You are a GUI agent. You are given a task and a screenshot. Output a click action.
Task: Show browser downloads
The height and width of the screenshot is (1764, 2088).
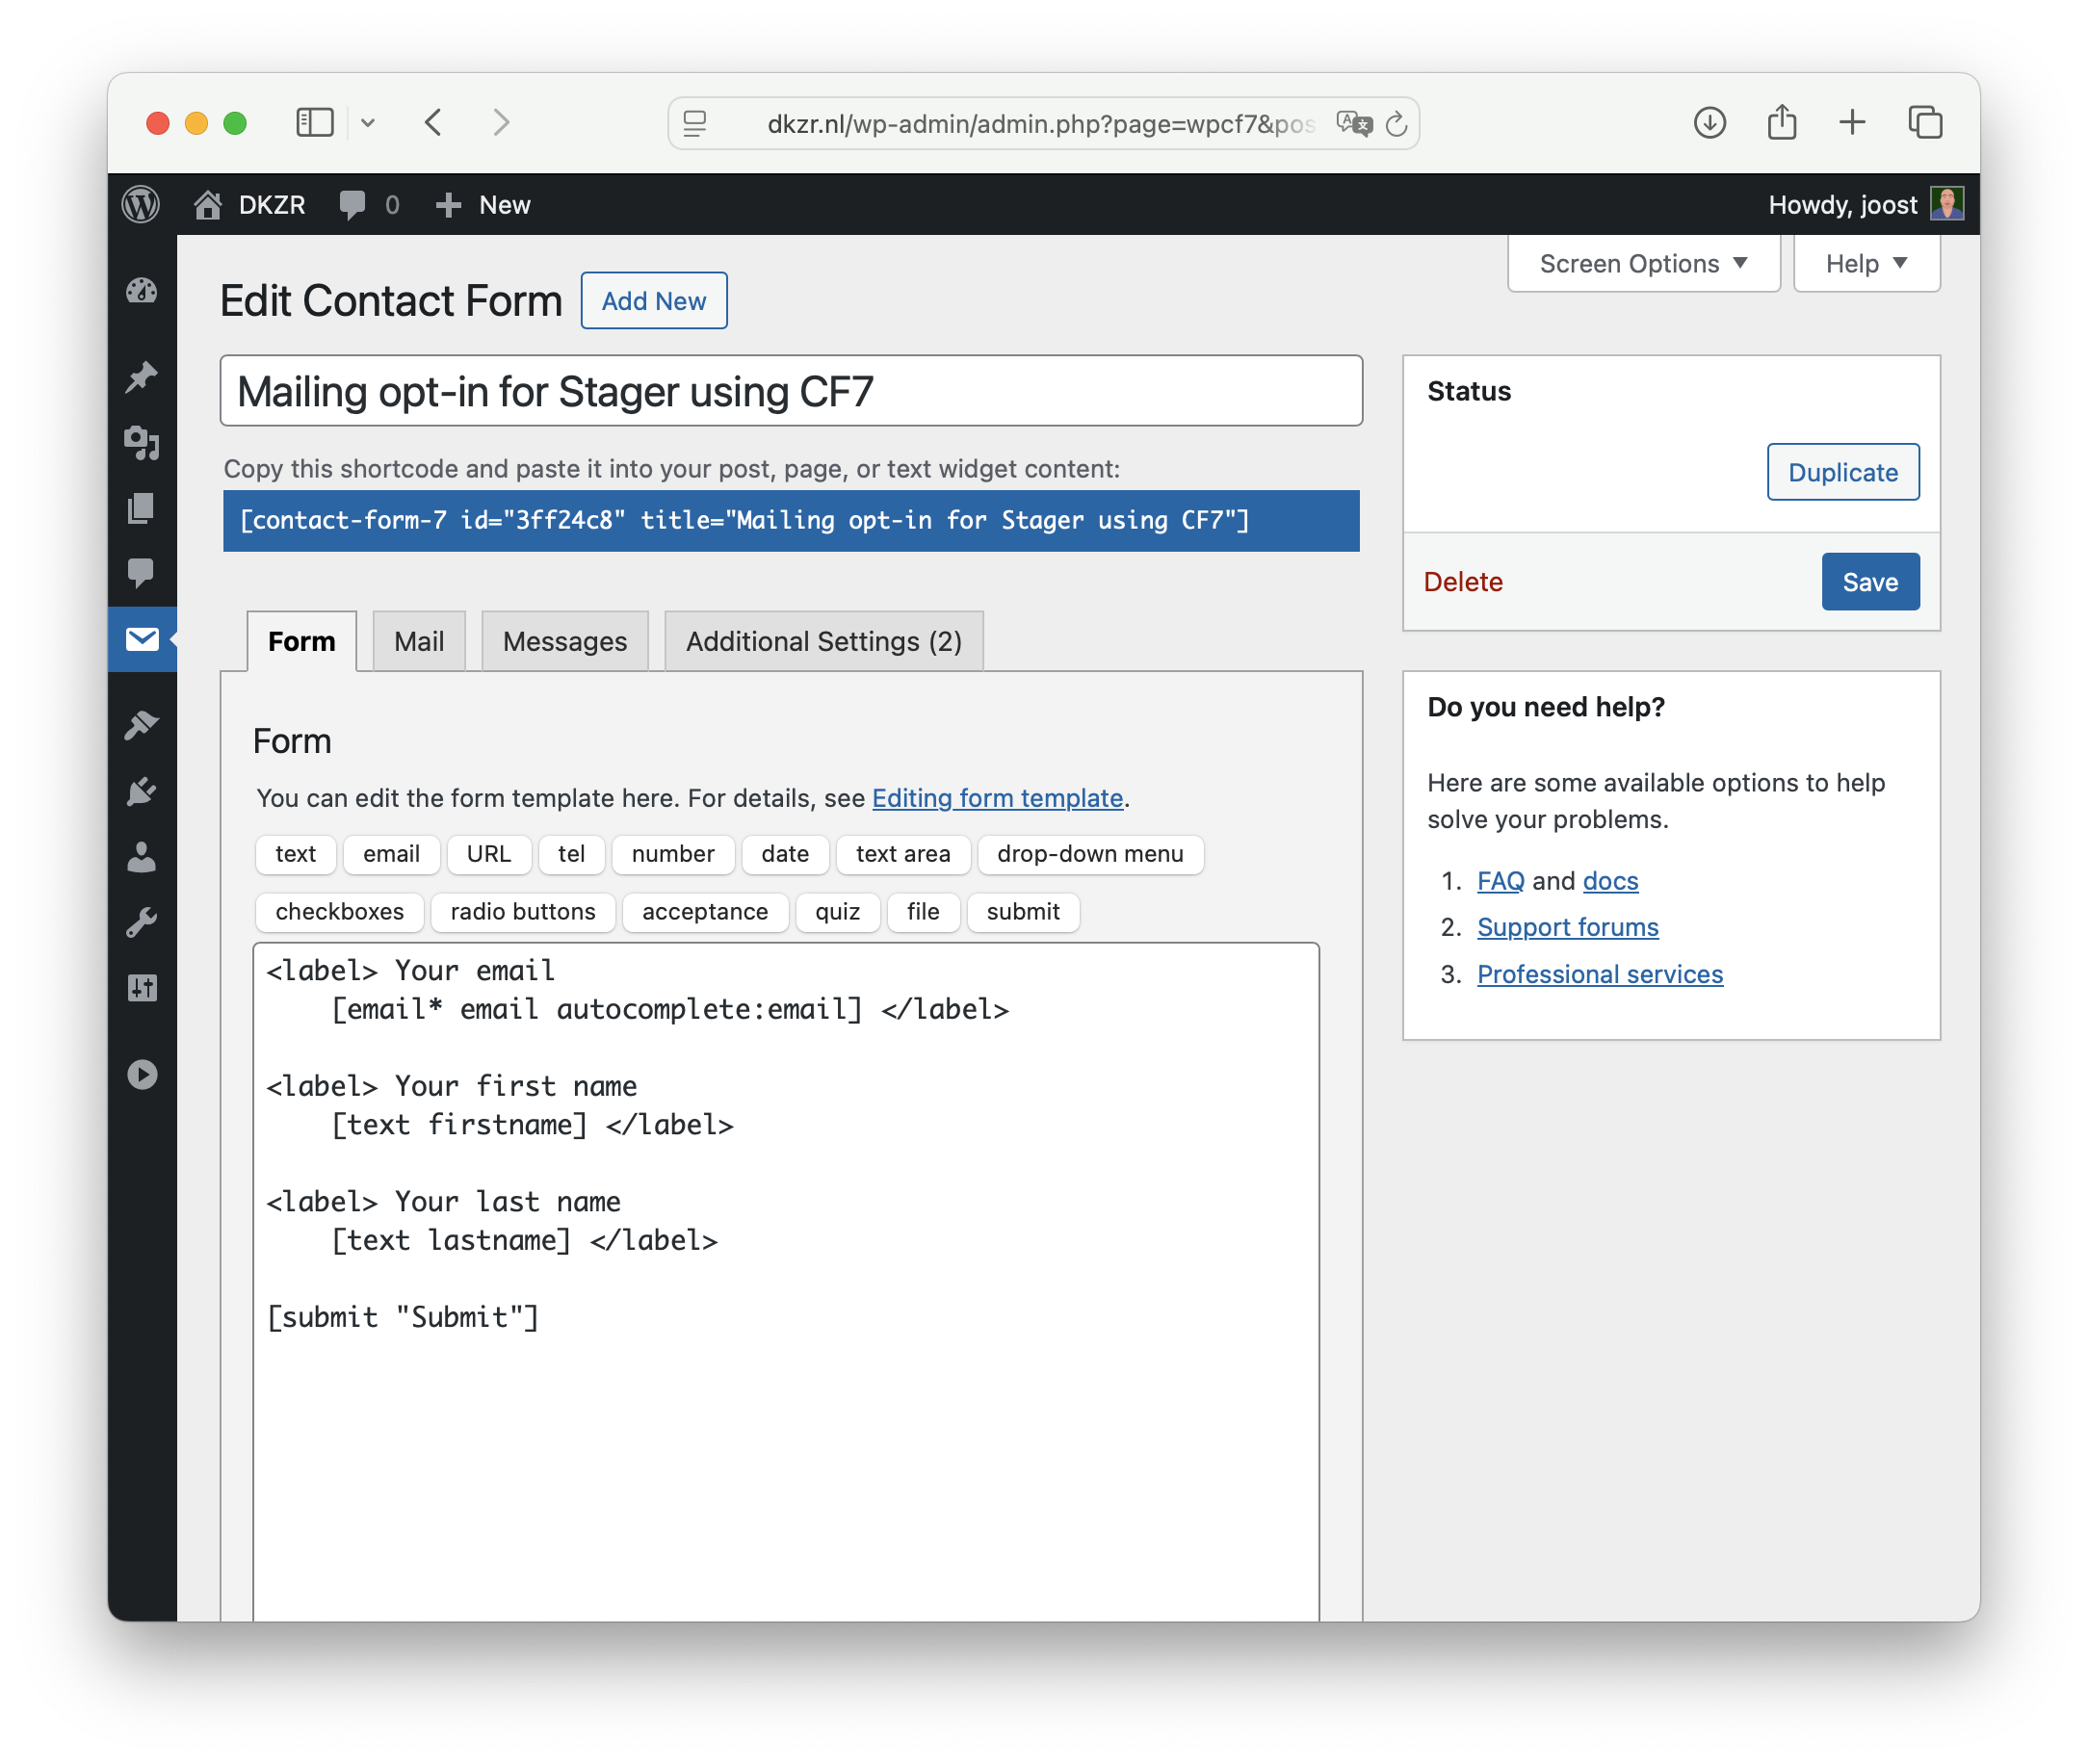pyautogui.click(x=1710, y=123)
